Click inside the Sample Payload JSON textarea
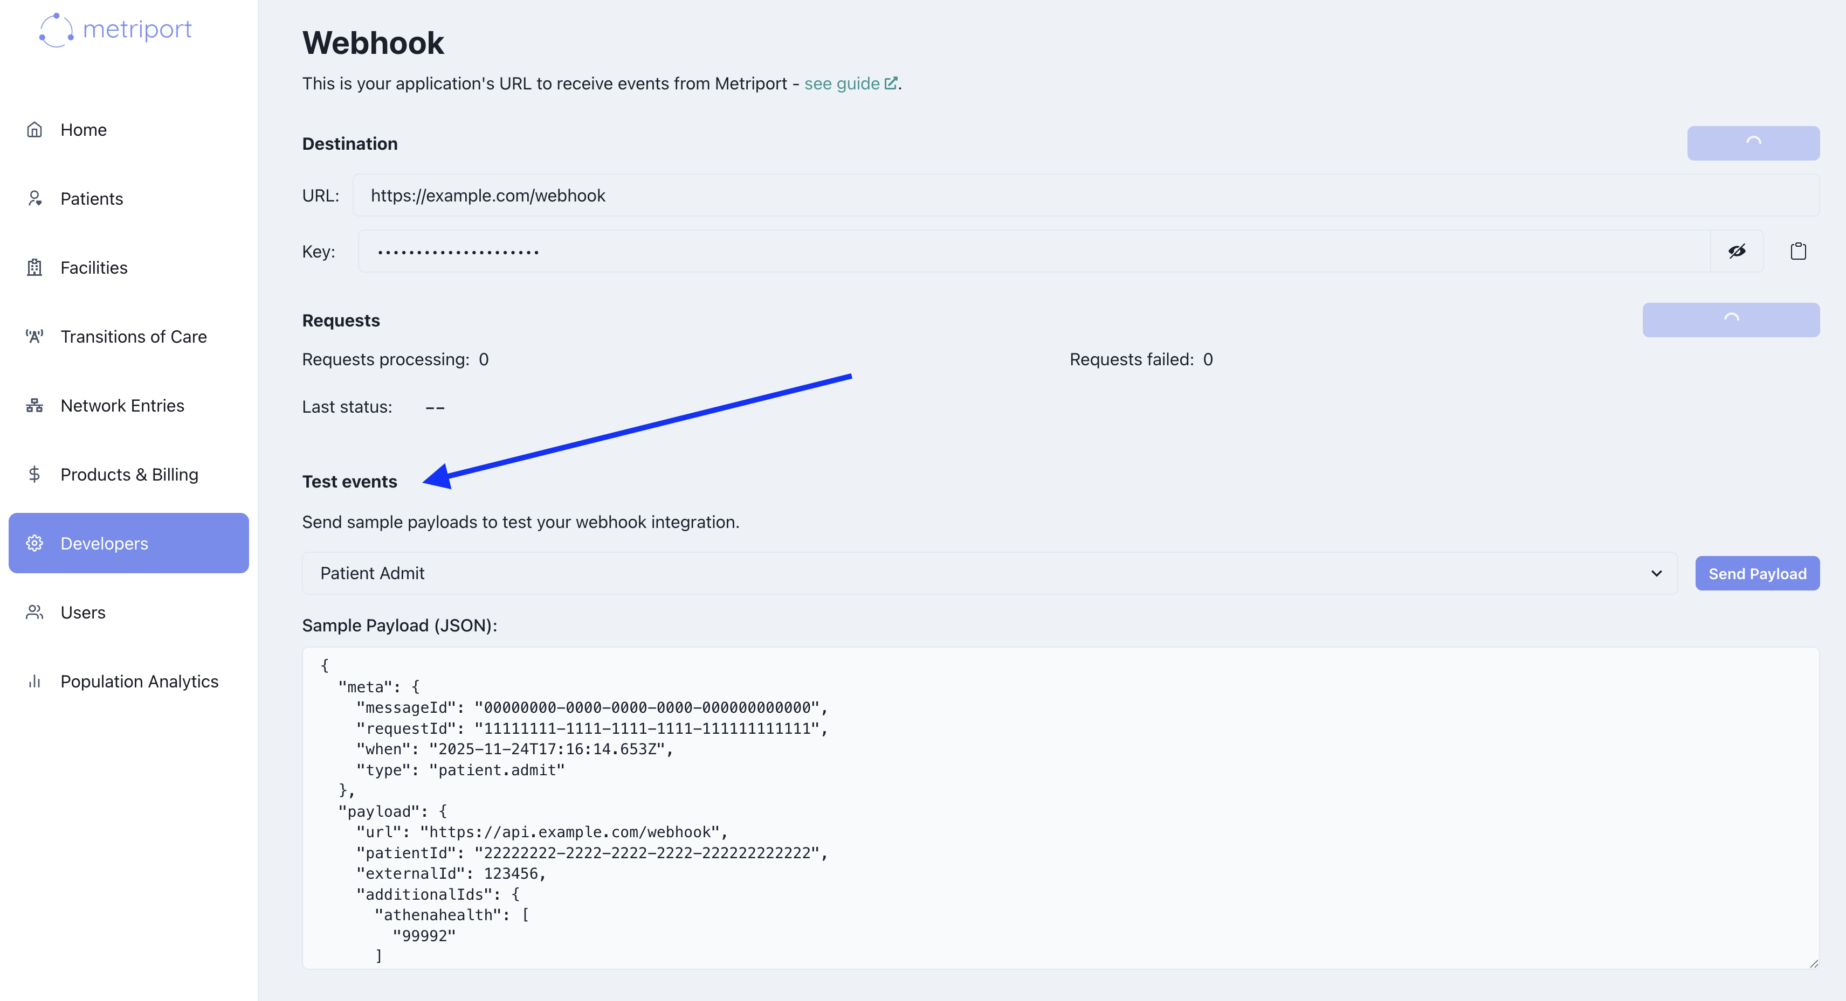 [1060, 808]
